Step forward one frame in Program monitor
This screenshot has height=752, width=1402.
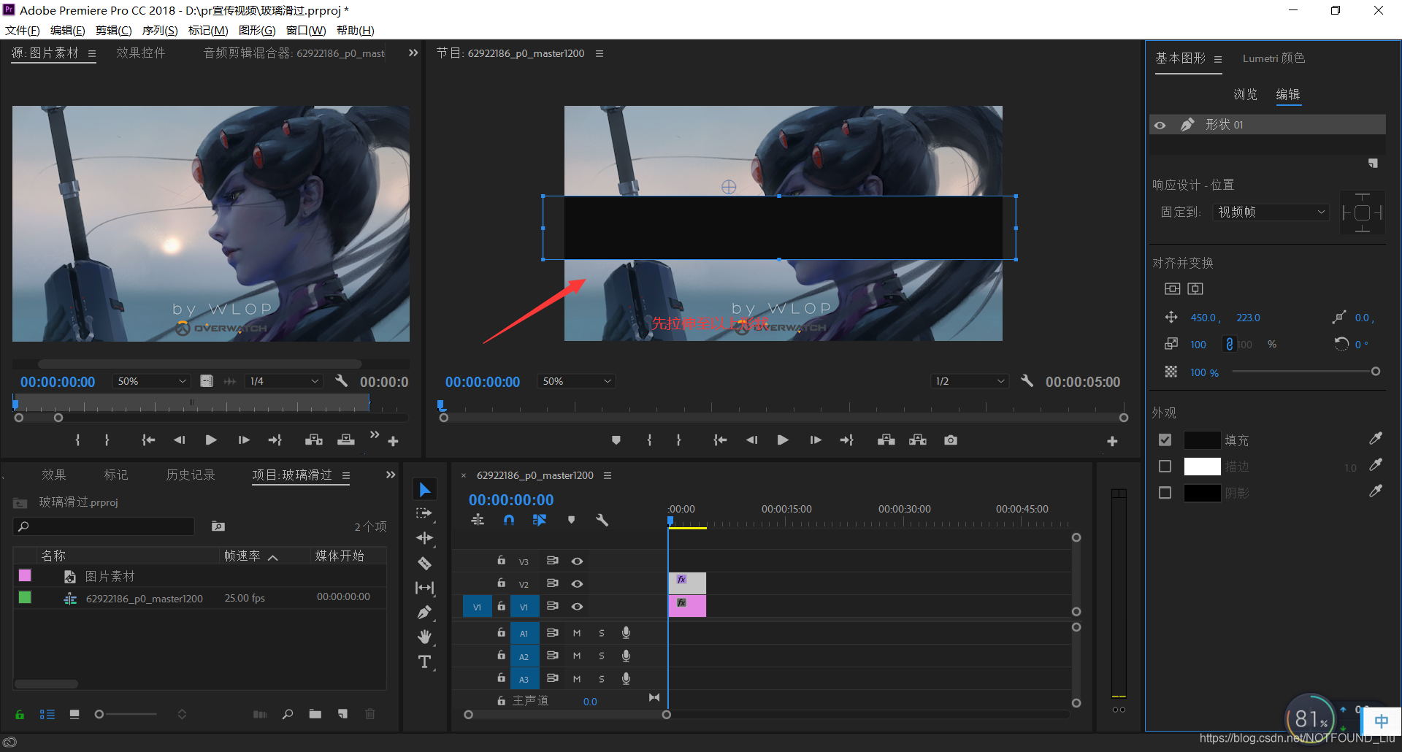pyautogui.click(x=816, y=440)
